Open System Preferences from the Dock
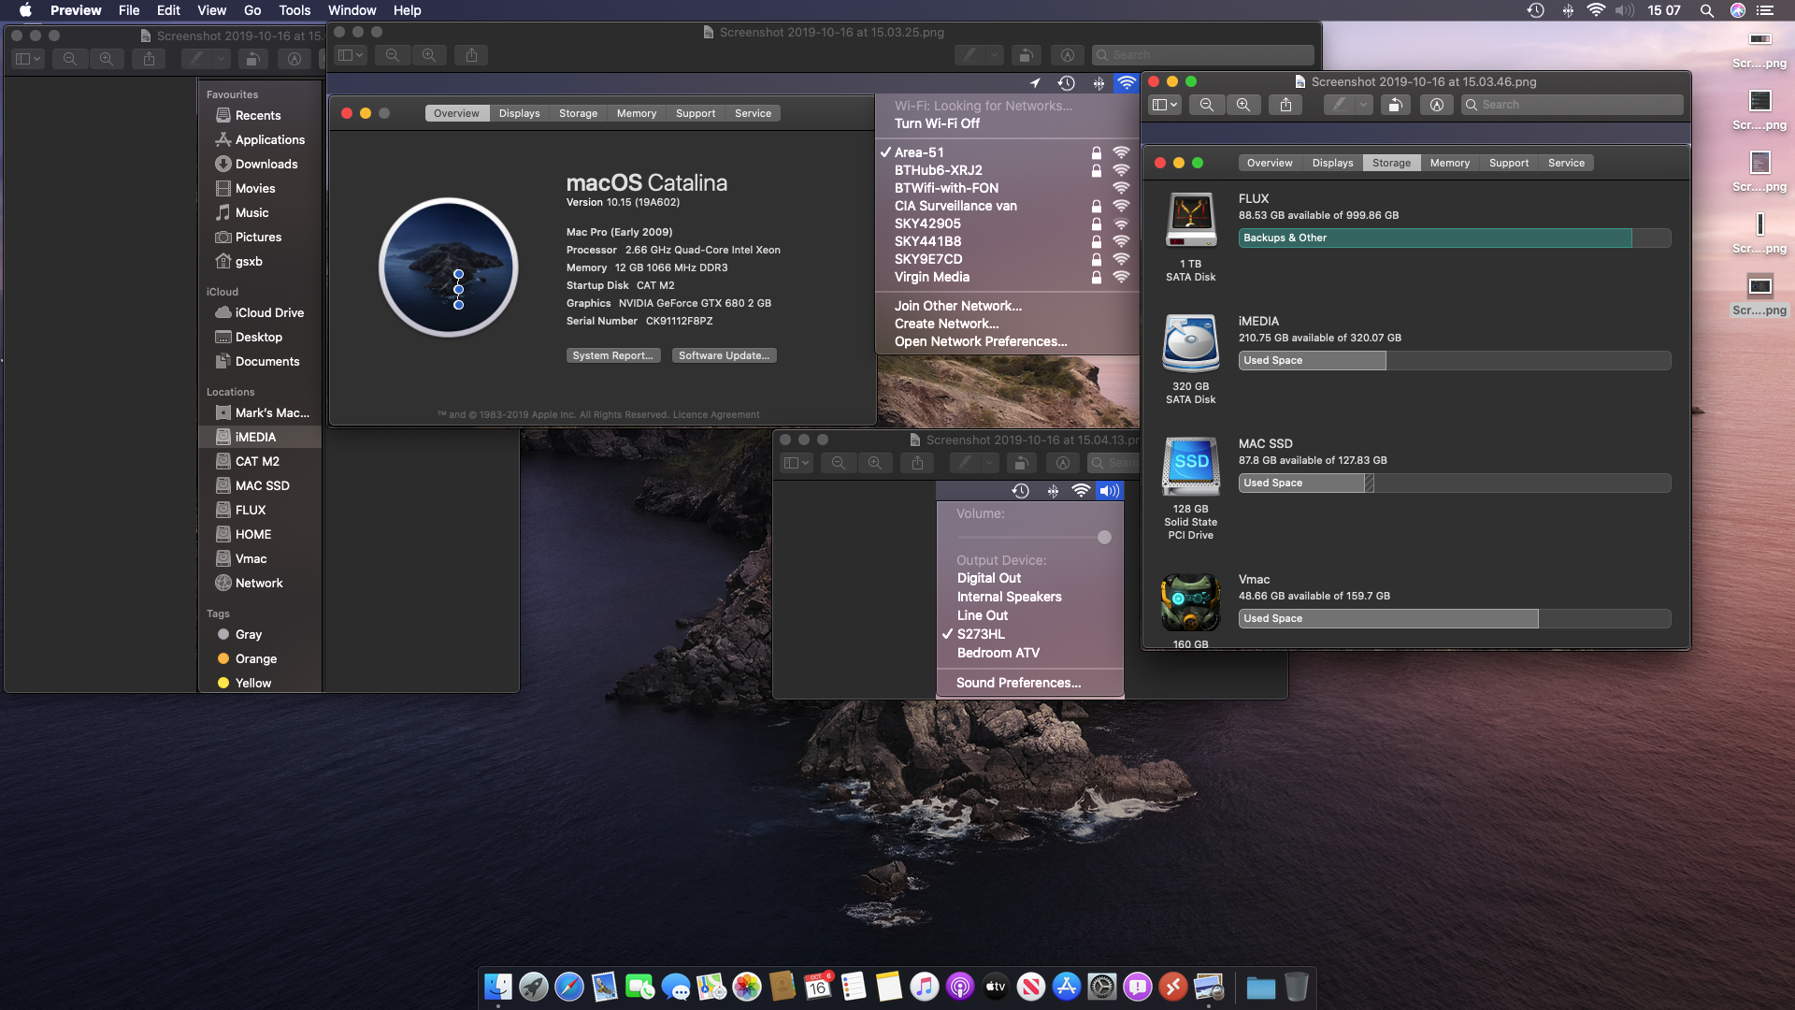Screen dimensions: 1795x1010 (x=1102, y=987)
